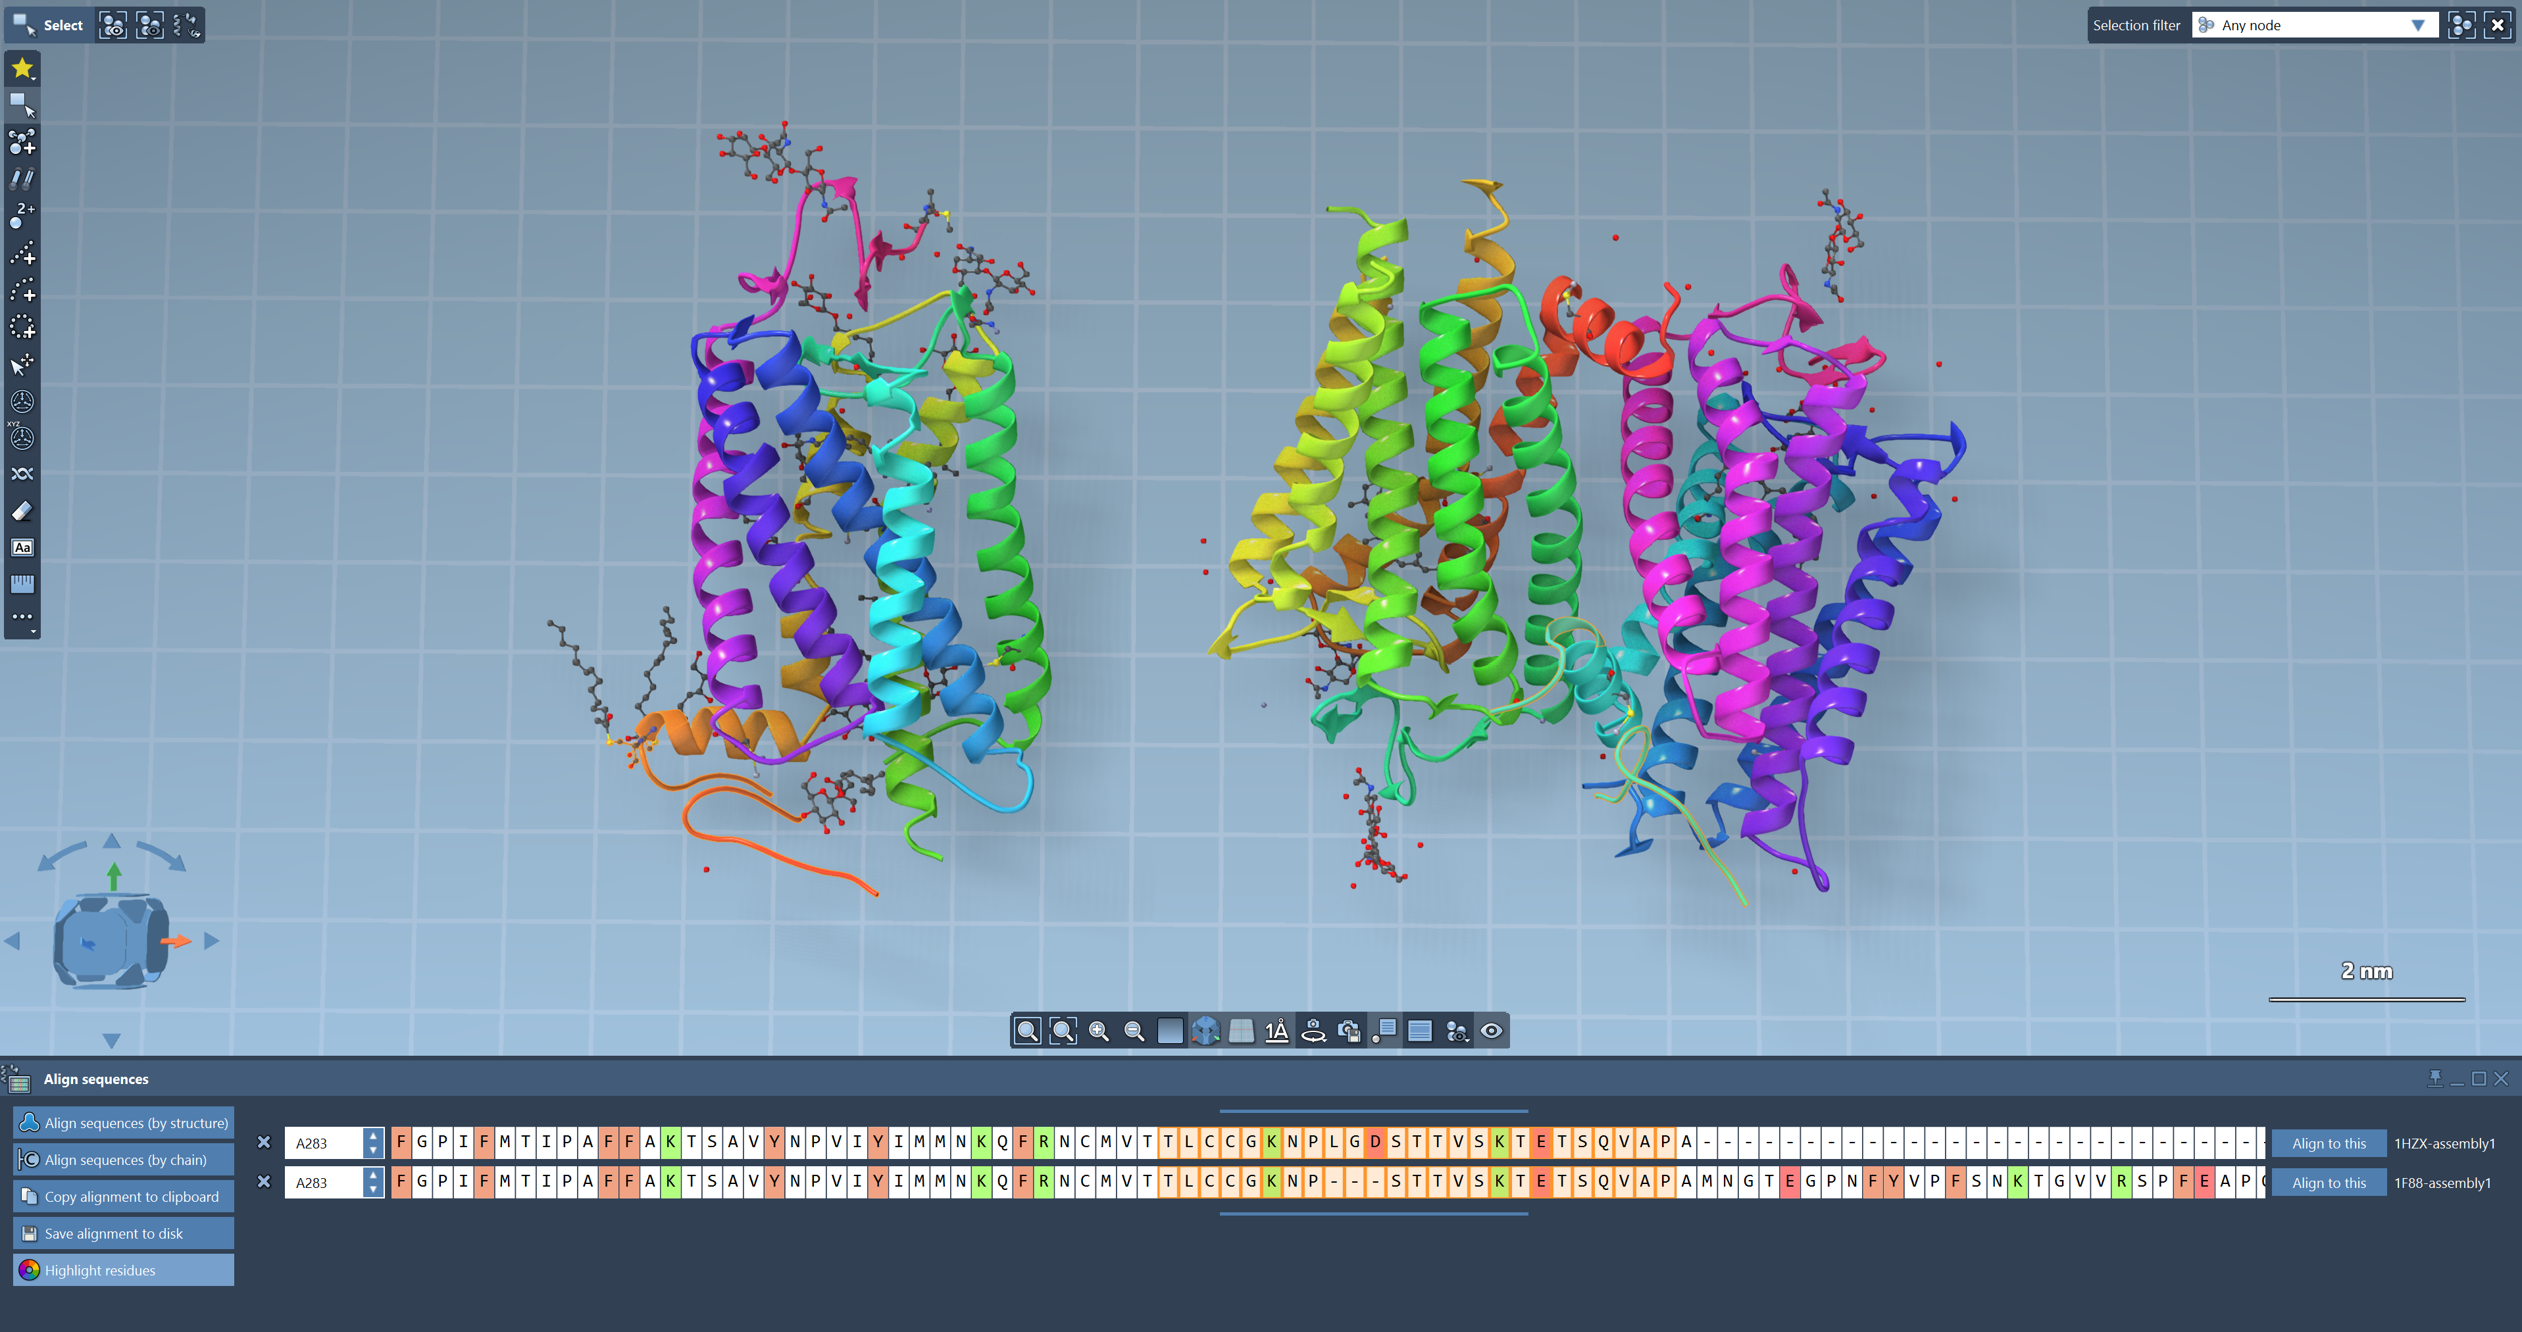2522x1332 pixels.
Task: Click Align sequences (by chain)
Action: tap(123, 1160)
